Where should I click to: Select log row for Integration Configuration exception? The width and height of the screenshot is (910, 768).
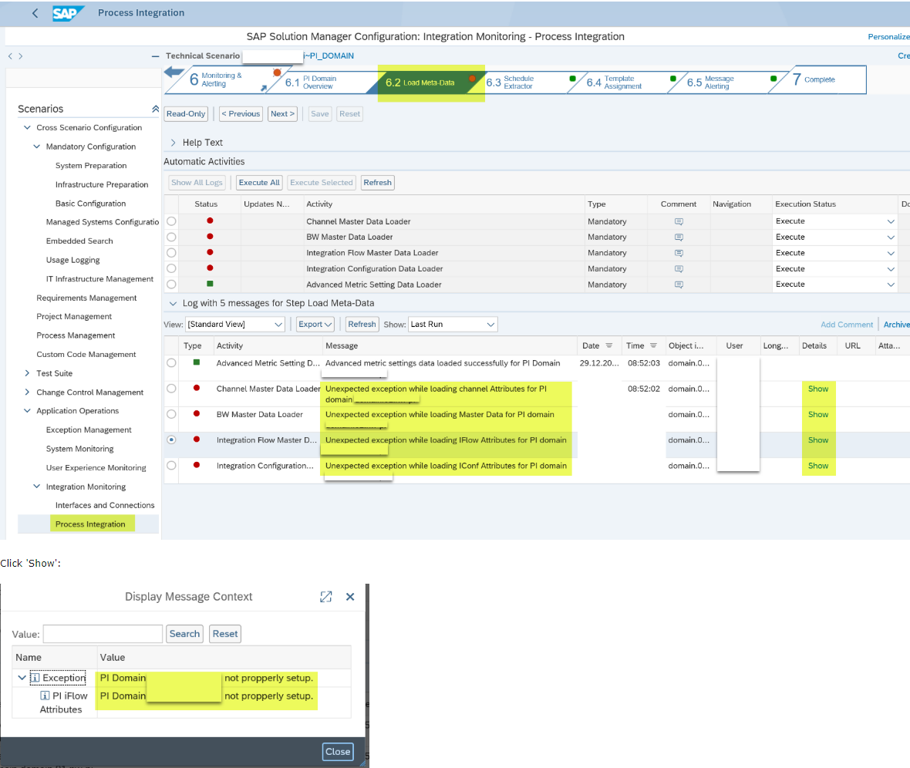click(x=171, y=466)
